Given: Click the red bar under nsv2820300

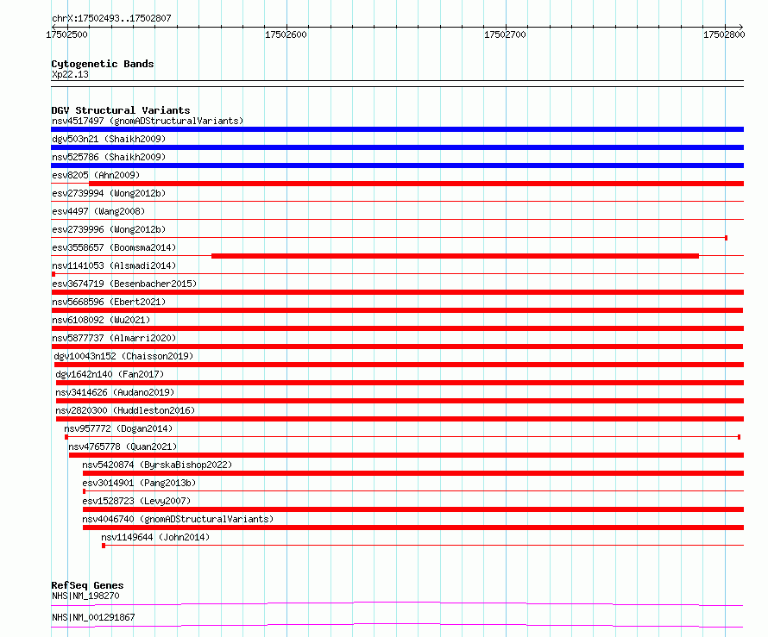Looking at the screenshot, I should 400,419.
